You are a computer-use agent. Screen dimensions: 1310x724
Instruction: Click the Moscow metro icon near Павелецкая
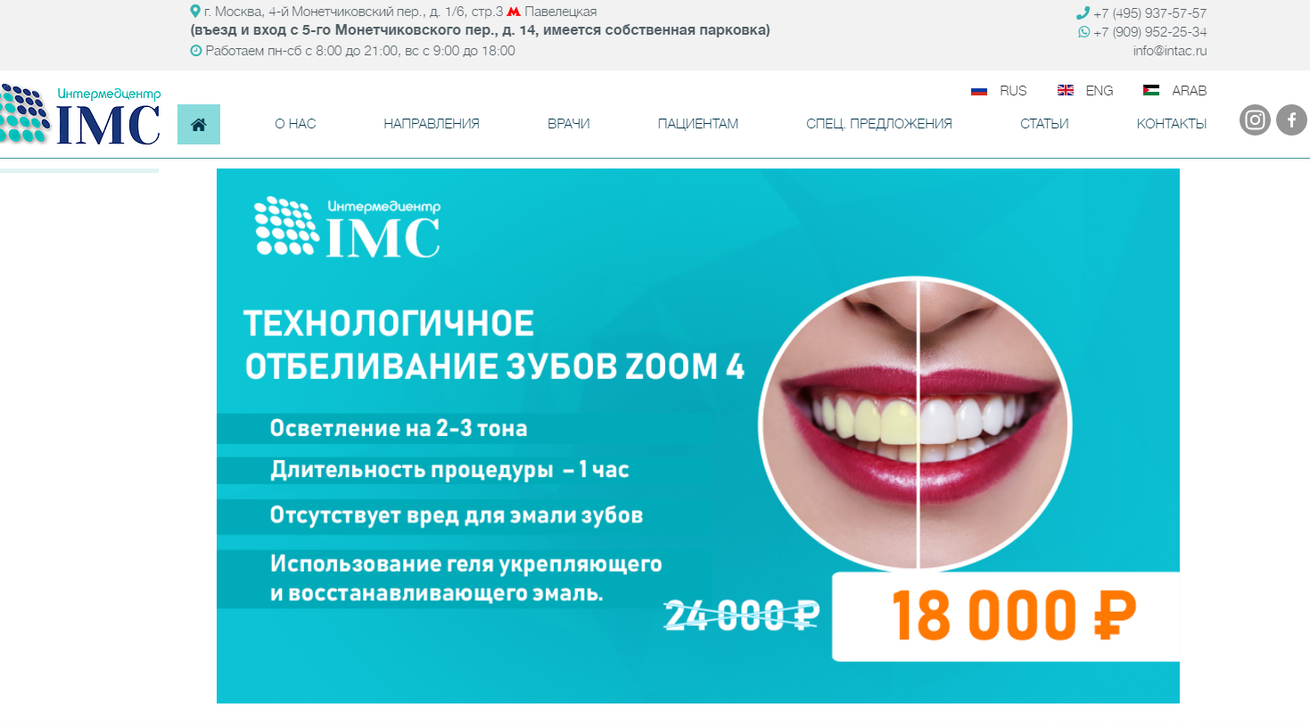[x=513, y=12]
